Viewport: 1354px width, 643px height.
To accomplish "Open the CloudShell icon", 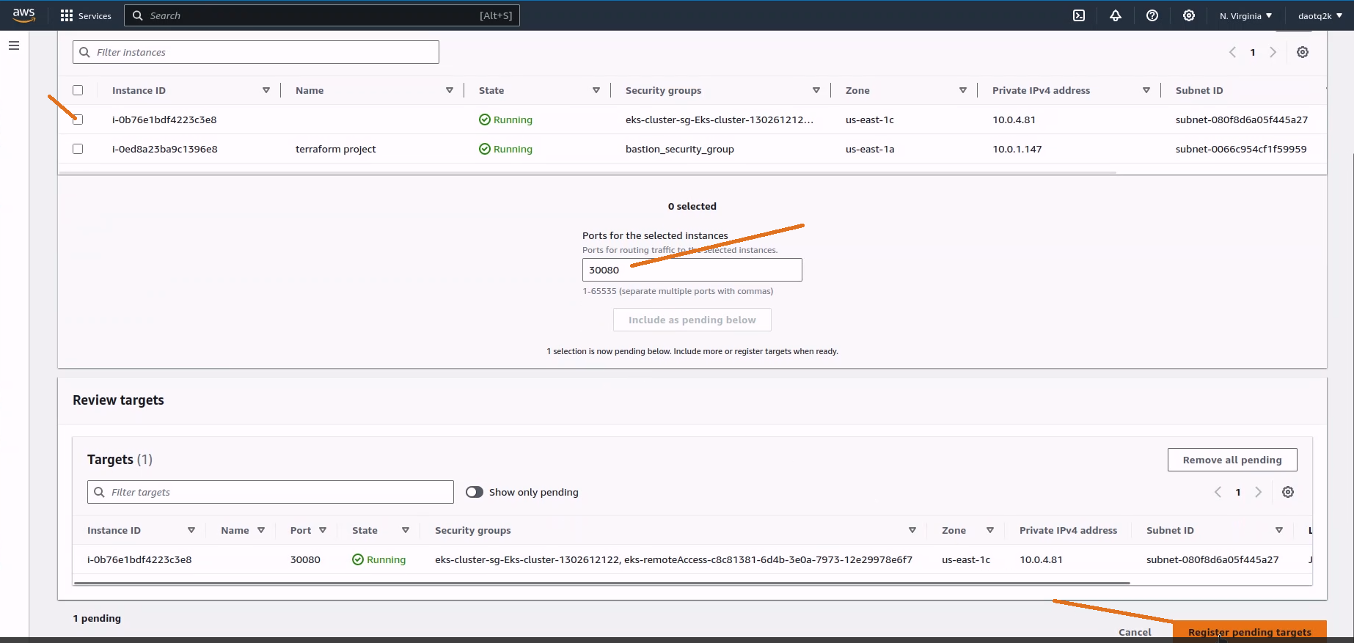I will pos(1079,15).
